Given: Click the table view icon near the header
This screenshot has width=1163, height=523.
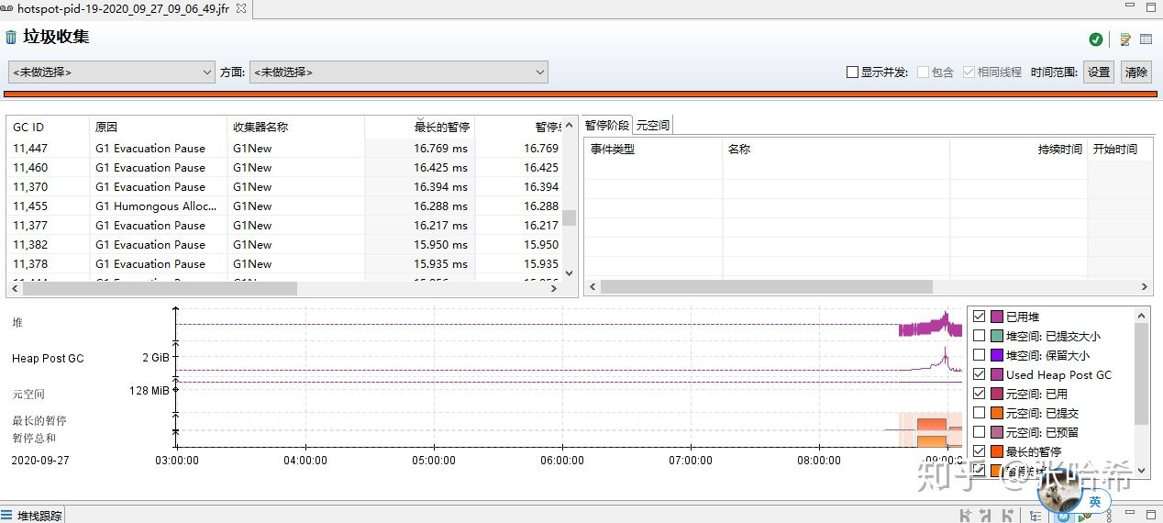Looking at the screenshot, I should click(1146, 39).
